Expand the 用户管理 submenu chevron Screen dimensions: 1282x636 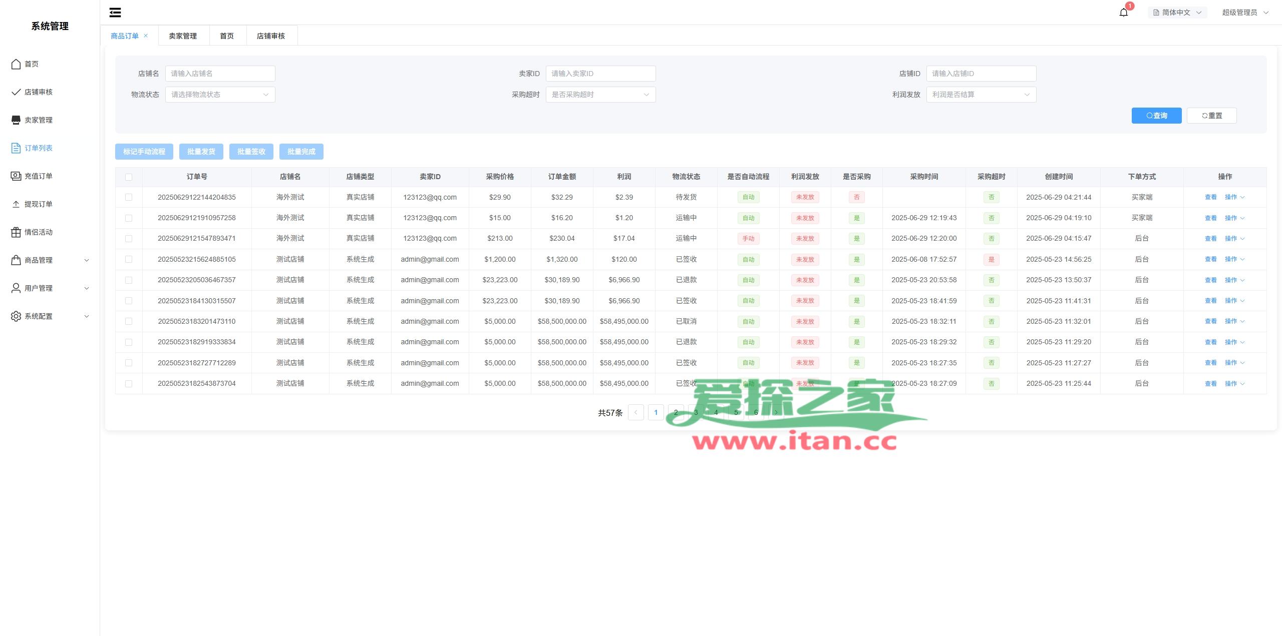(x=87, y=288)
